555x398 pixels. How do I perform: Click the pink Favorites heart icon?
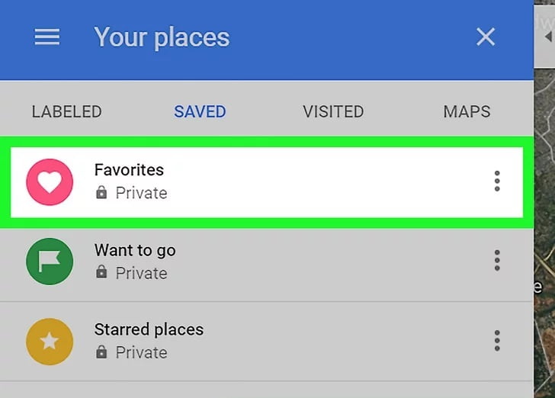[x=50, y=182]
